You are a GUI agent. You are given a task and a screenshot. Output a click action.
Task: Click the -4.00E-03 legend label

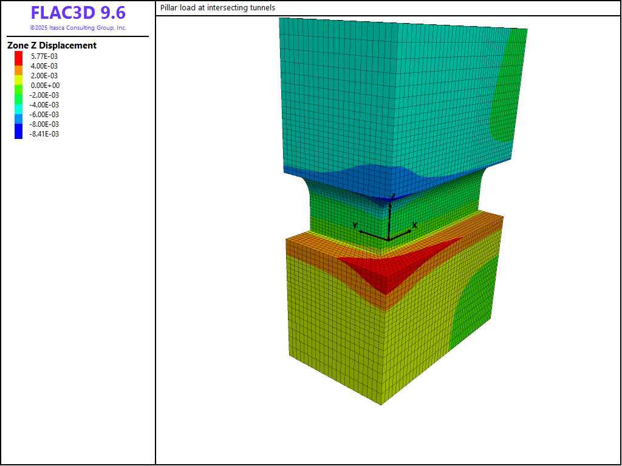coord(44,105)
